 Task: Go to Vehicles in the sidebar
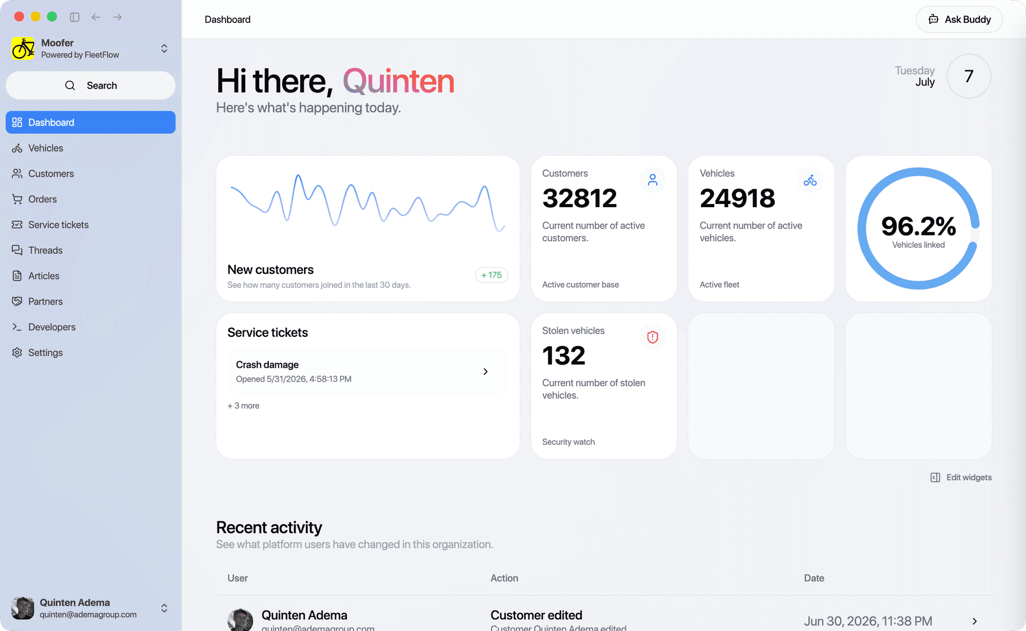pos(90,148)
